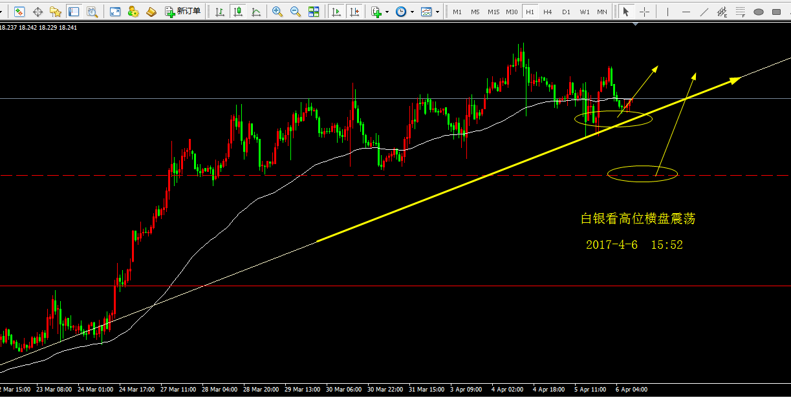Toggle chart auto scroll

click(336, 12)
